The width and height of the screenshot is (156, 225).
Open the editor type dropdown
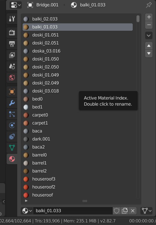(x=16, y=5)
